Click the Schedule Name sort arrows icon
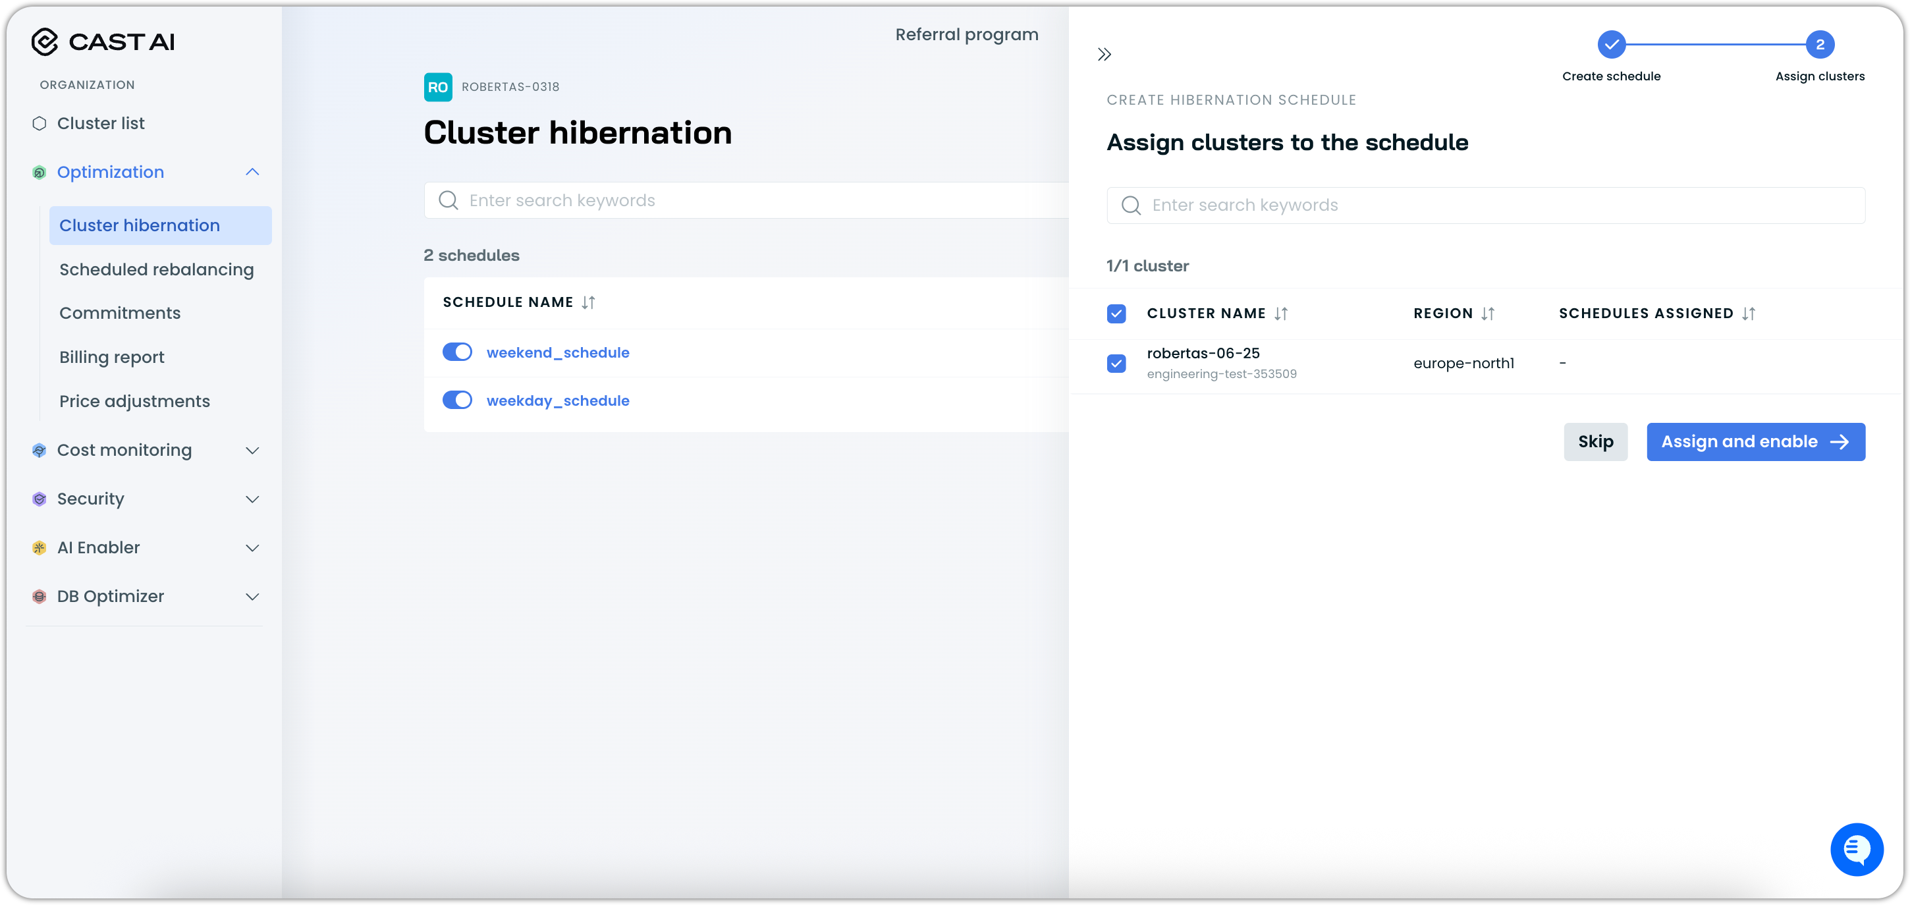Viewport: 1910px width, 905px height. [589, 303]
